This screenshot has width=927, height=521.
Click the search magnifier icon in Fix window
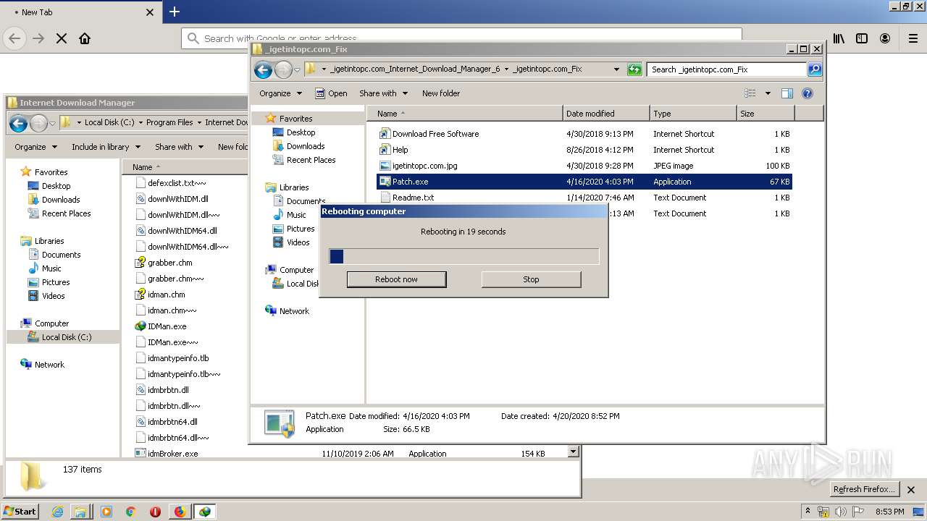pos(815,69)
